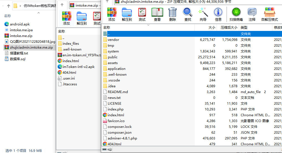Click breadcrumb chevron in File Explorer address
The height and width of the screenshot is (153, 282).
20,6
